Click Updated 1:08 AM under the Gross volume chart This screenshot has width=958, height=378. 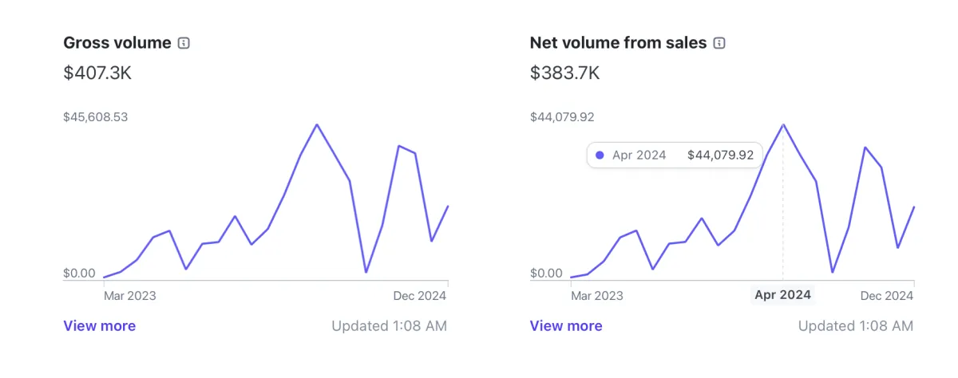point(389,325)
